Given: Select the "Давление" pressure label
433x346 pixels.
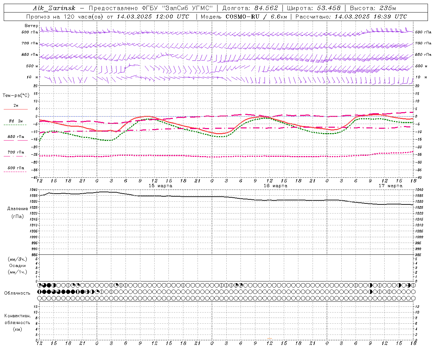Looking at the screenshot, I should point(18,209).
